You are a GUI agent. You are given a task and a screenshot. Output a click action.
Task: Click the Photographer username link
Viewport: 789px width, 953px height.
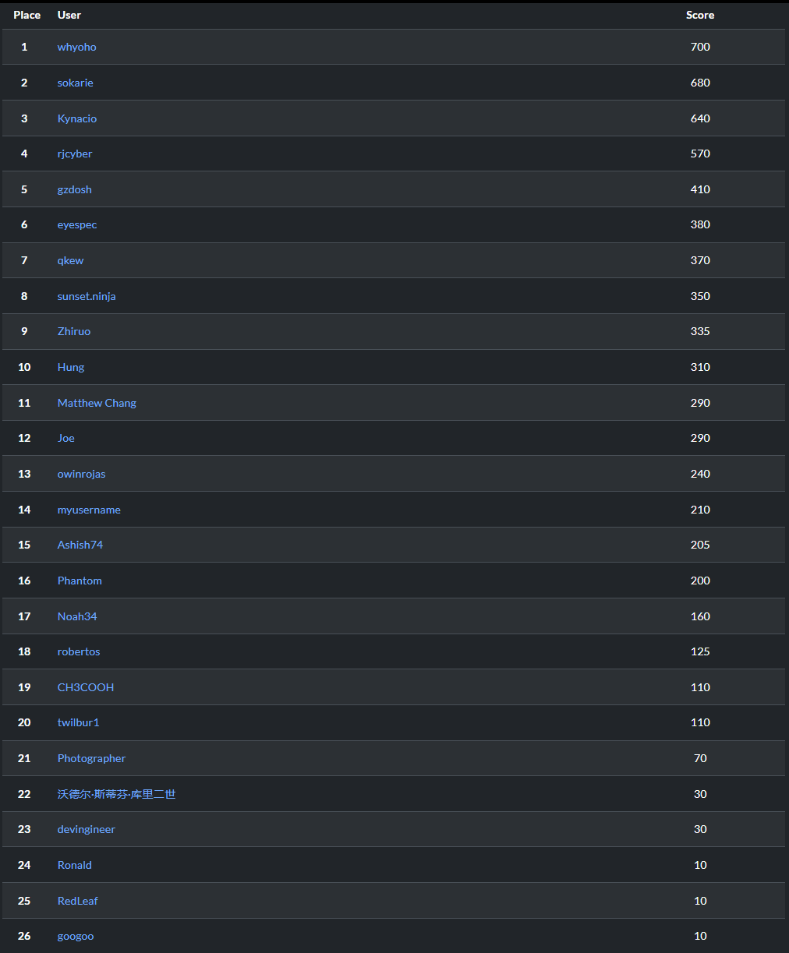pyautogui.click(x=91, y=758)
